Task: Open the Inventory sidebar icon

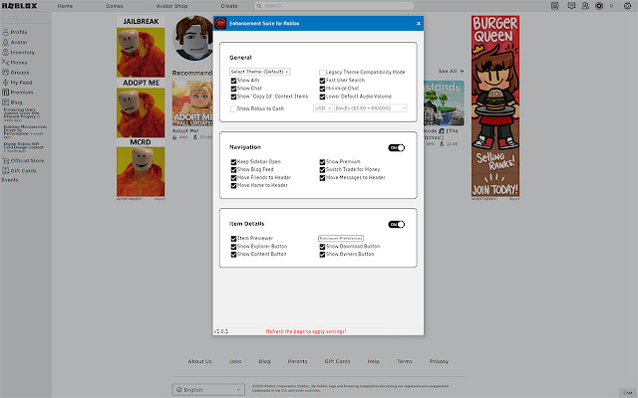Action: pyautogui.click(x=6, y=52)
